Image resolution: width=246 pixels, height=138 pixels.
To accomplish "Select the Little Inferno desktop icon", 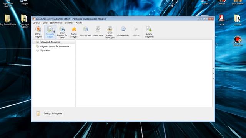I will coord(238,2).
